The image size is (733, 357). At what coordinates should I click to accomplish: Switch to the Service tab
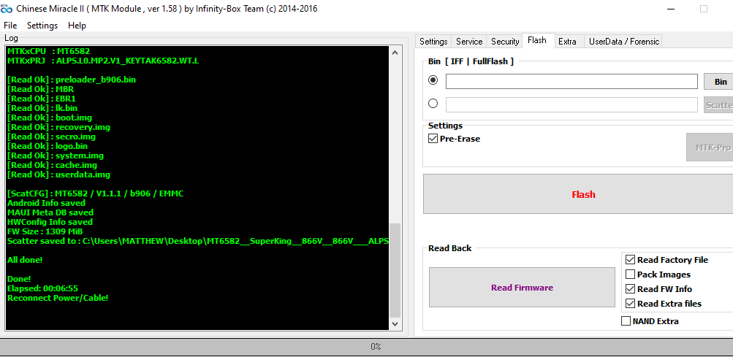[469, 41]
